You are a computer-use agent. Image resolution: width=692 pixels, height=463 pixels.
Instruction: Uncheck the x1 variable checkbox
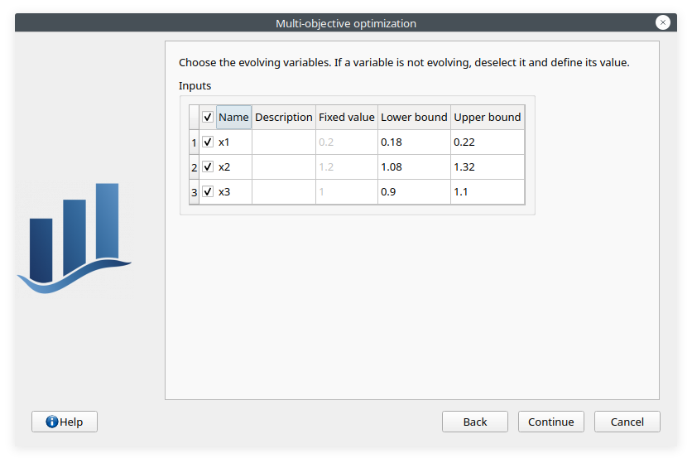point(208,142)
